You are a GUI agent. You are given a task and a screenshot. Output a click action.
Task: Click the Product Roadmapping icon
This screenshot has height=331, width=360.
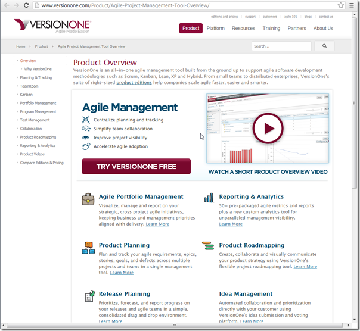208,246
